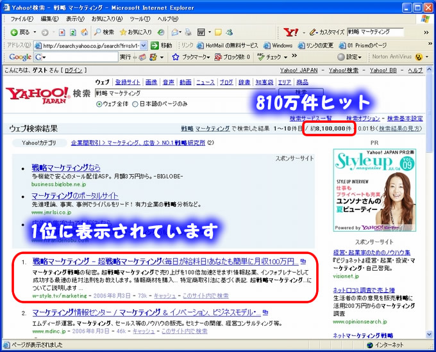Click the Yahoo! JAPAN logo

38,95
